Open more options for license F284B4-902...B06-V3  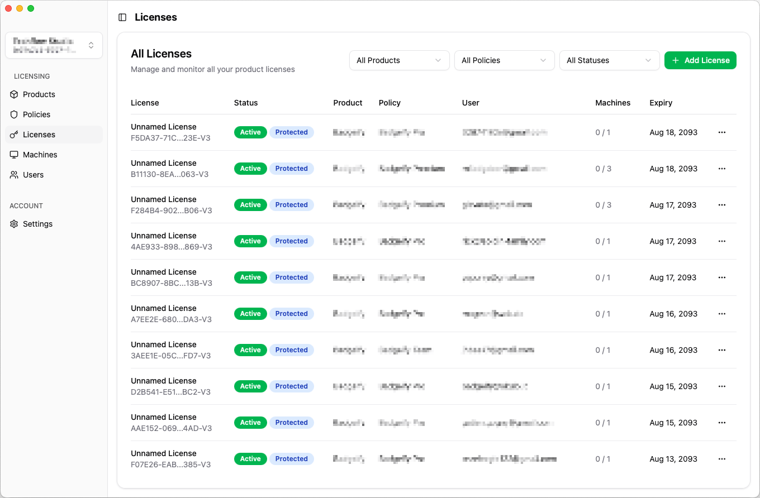722,205
